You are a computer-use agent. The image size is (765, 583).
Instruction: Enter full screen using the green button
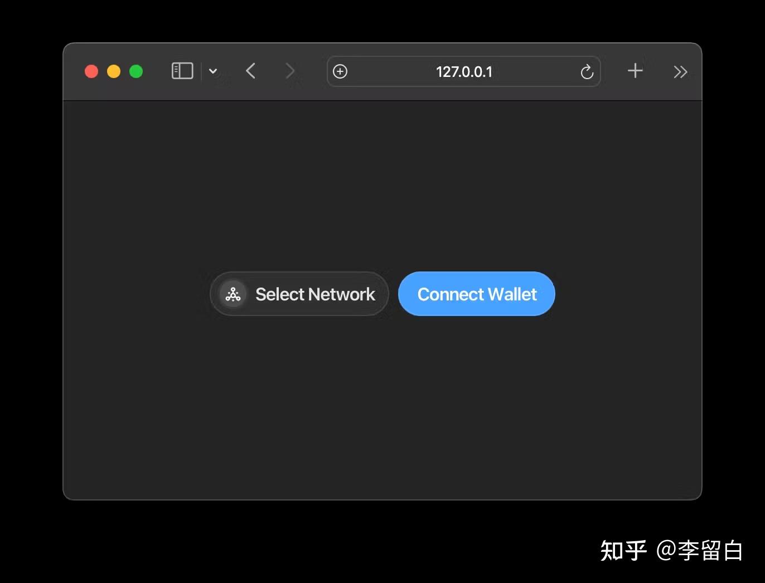[x=135, y=71]
